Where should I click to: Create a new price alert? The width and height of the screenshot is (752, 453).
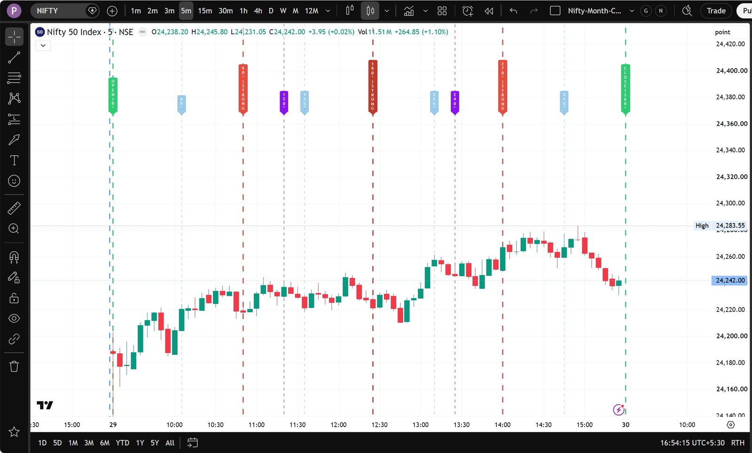[x=468, y=11]
